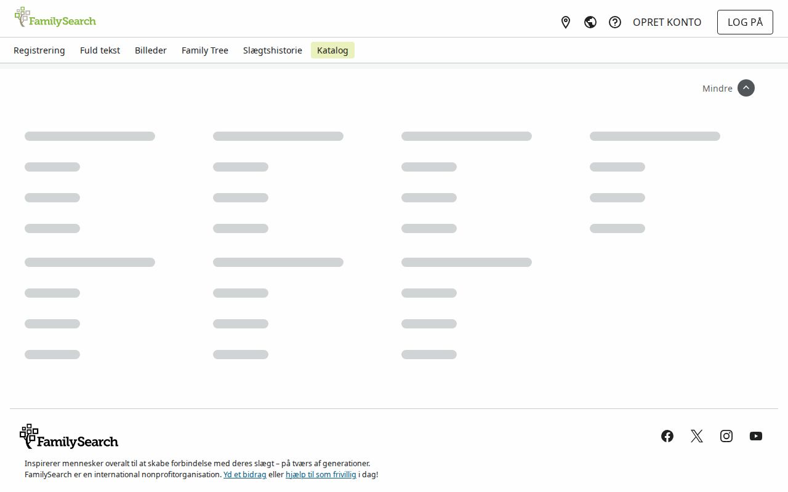Open the FamilySearch Facebook page
788x492 pixels.
[x=667, y=436]
